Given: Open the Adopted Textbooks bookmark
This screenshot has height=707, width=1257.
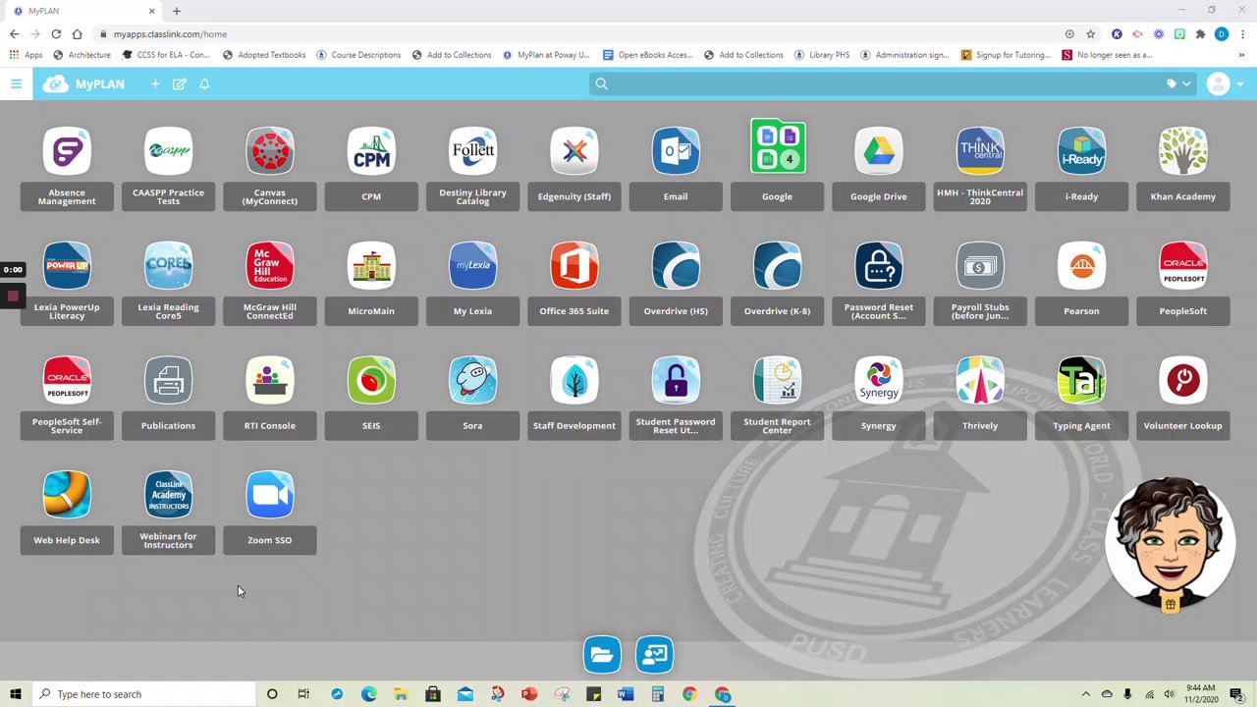Looking at the screenshot, I should (264, 55).
